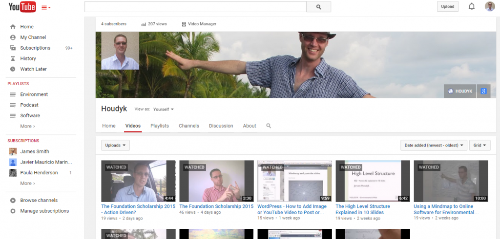Switch to the Playlists tab
Viewport: 500px width, 239px height.
coord(160,126)
